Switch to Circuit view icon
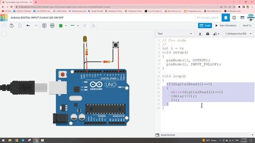255x143 pixels. click(x=226, y=17)
